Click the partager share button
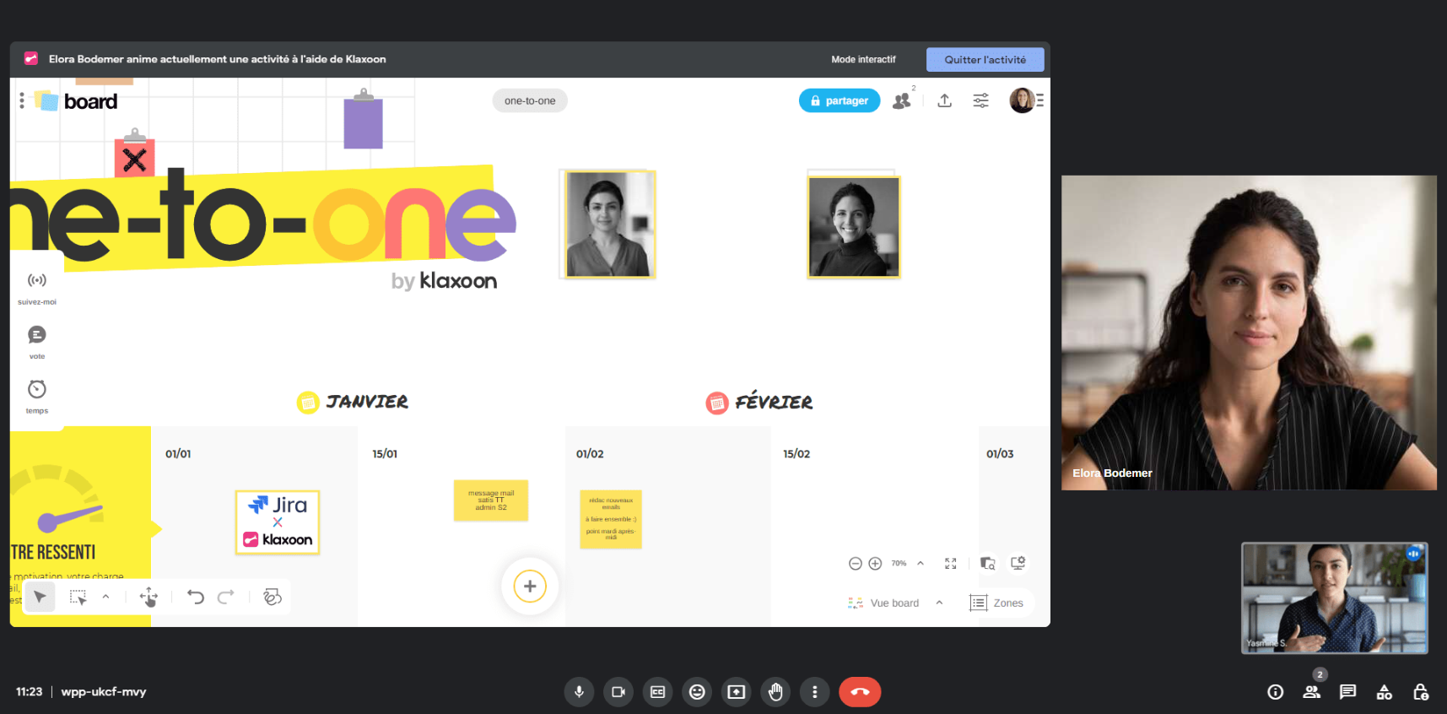This screenshot has height=714, width=1447. click(839, 101)
